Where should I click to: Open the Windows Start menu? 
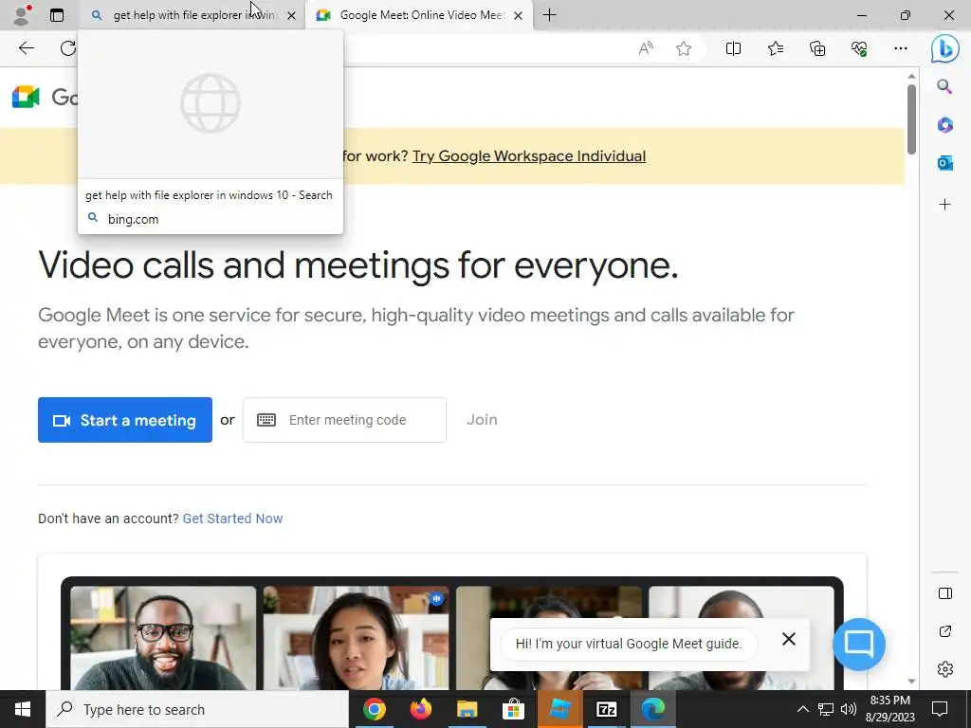pyautogui.click(x=23, y=709)
